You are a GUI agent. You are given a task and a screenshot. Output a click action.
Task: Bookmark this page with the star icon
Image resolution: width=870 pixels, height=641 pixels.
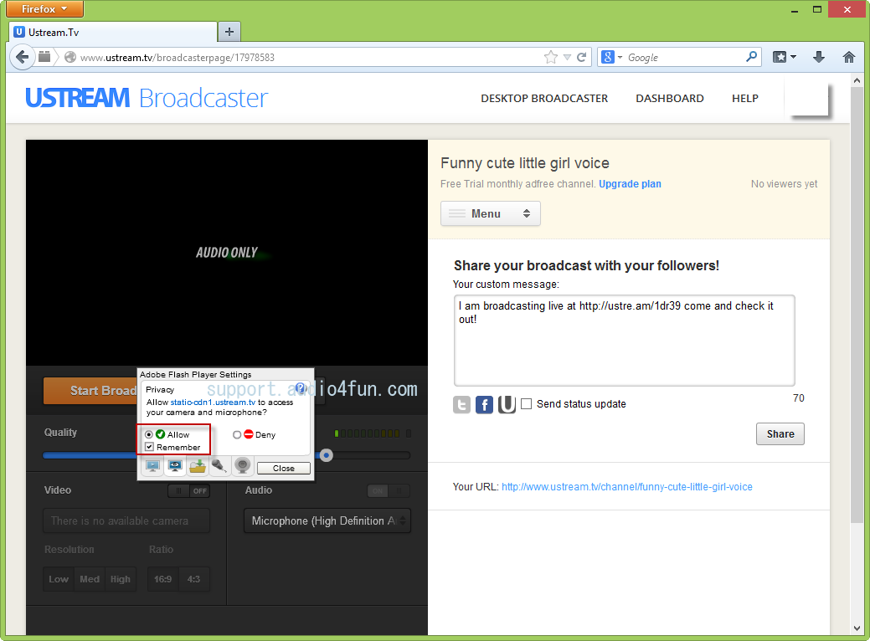(x=550, y=57)
